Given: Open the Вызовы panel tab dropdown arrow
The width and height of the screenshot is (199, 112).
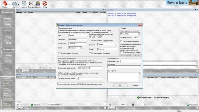Looking at the screenshot, I should (x=197, y=108).
